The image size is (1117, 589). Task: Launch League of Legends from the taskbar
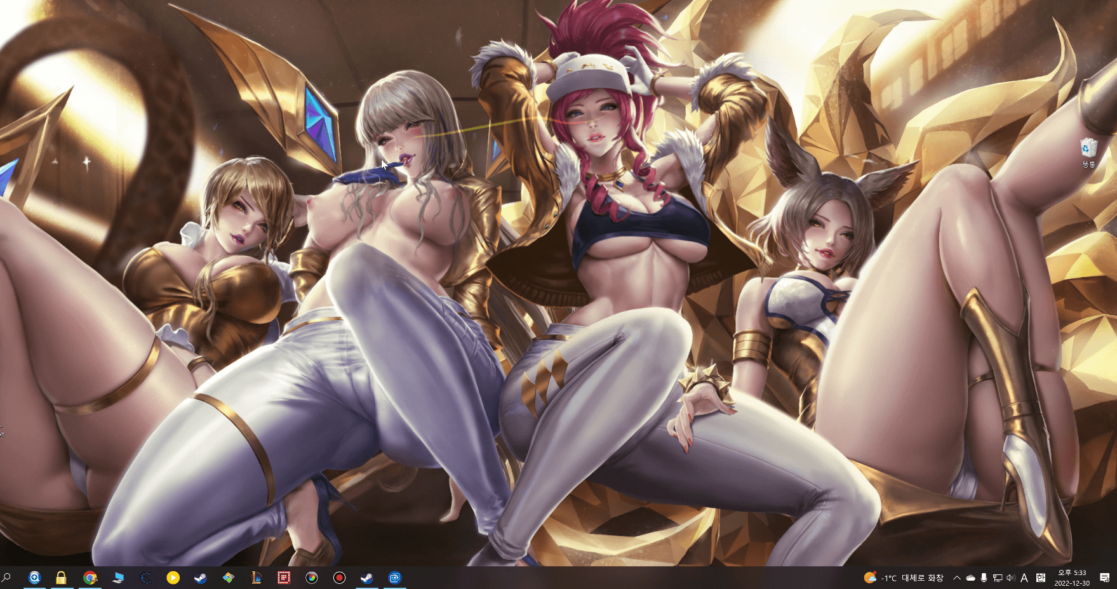point(256,578)
